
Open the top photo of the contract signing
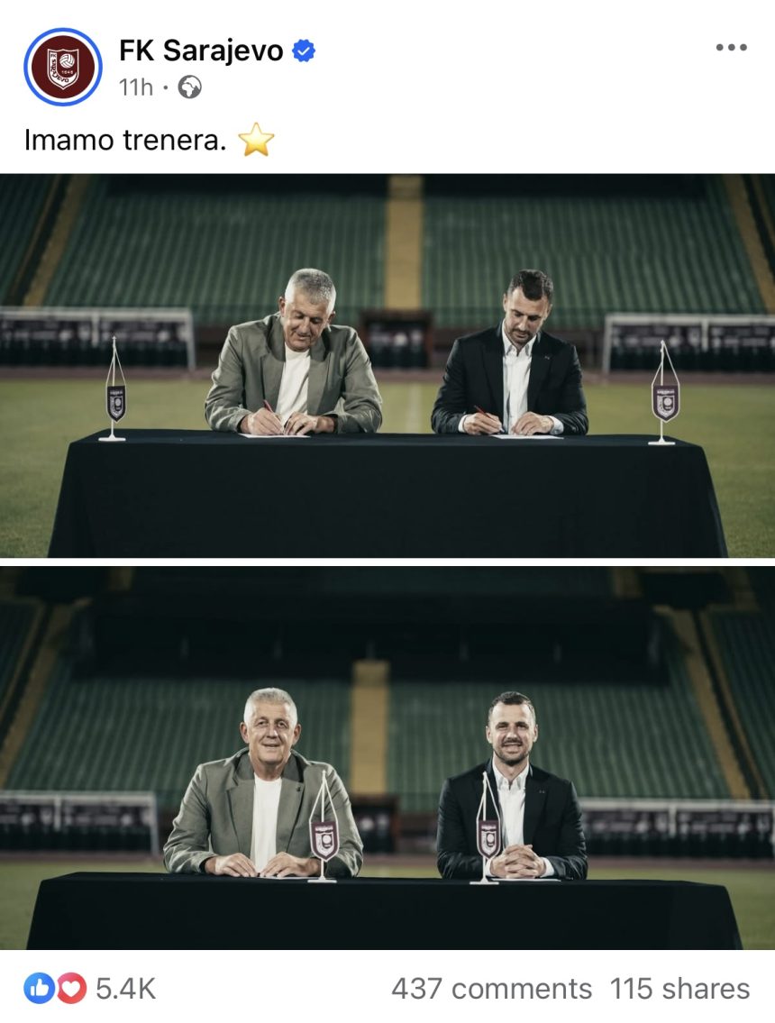coord(387,365)
